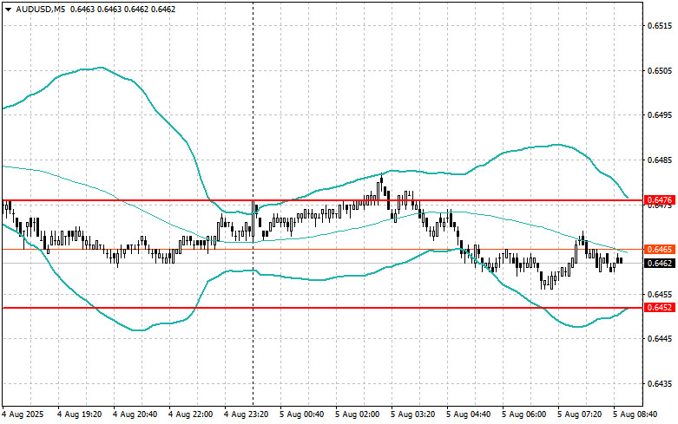Select the 4 Aug 22:00 time label
The width and height of the screenshot is (678, 424).
[191, 414]
